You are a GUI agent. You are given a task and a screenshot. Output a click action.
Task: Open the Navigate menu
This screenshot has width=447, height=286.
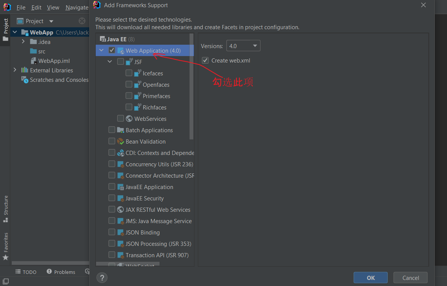[x=77, y=8]
